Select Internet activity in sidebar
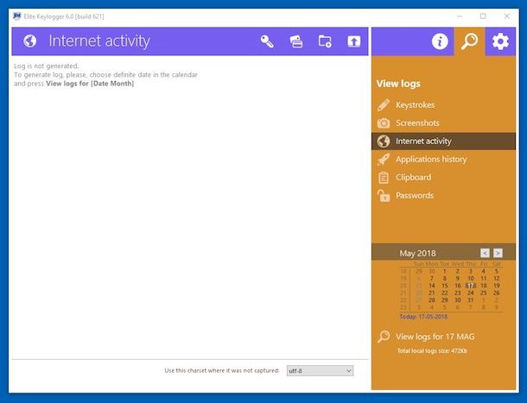Screen dimensions: 527x403 [x=443, y=142]
